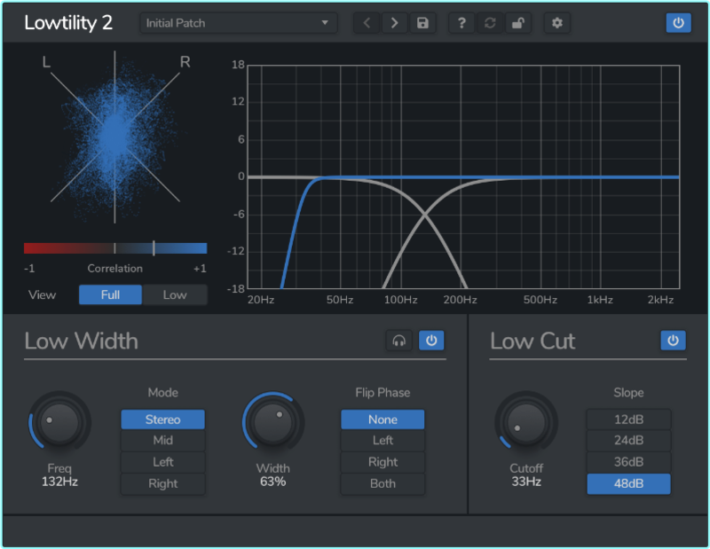Set Flip Phase to None

(x=383, y=420)
